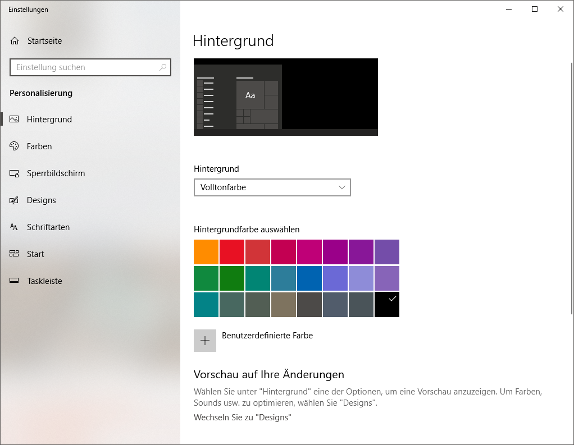574x445 pixels.
Task: Click the Hintergrund picture icon in sidebar
Action: pyautogui.click(x=14, y=119)
